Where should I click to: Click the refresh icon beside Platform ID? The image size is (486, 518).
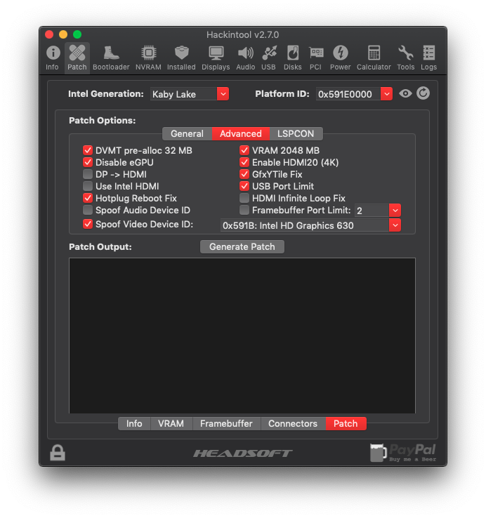(x=423, y=93)
